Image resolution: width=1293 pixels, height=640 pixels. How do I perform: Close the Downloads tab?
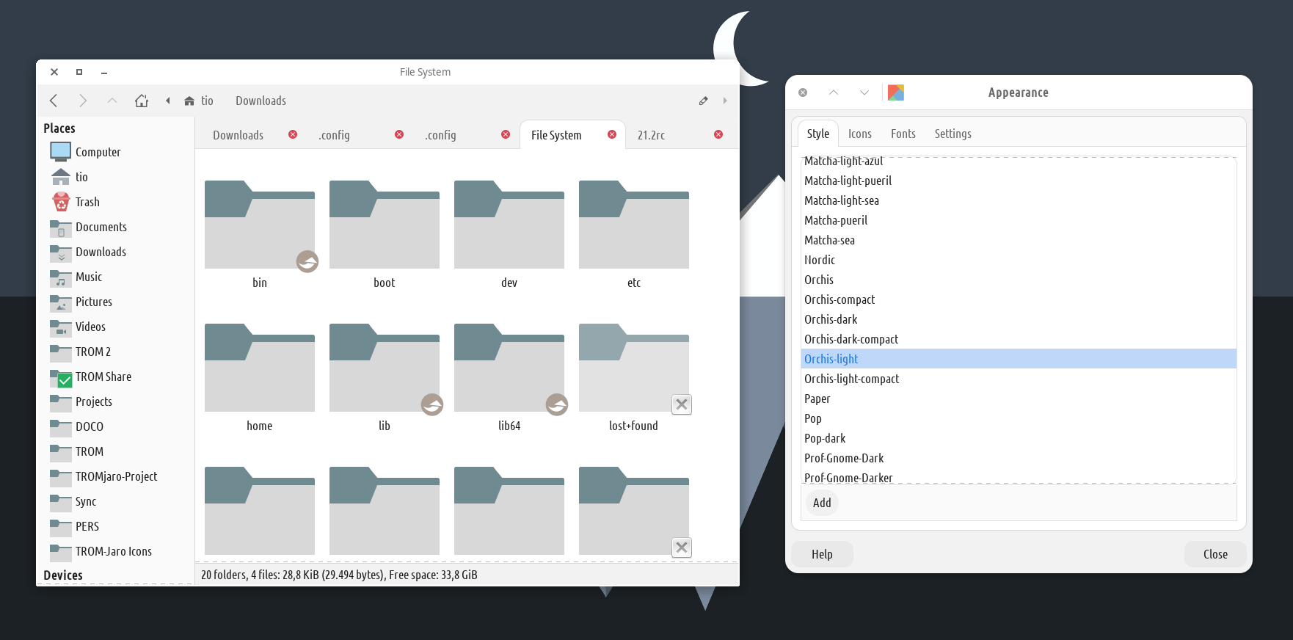293,134
